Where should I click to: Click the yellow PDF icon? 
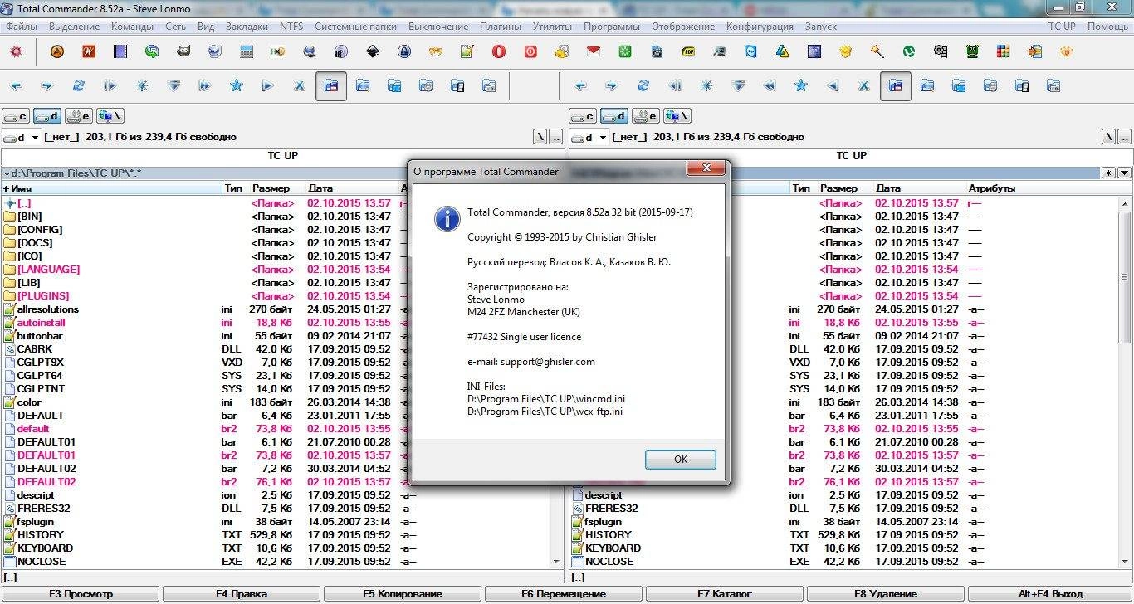pyautogui.click(x=688, y=51)
